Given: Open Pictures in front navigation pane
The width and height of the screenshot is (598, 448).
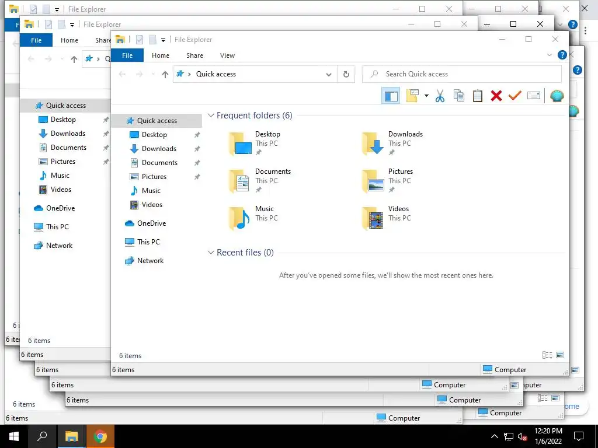Looking at the screenshot, I should [x=154, y=177].
